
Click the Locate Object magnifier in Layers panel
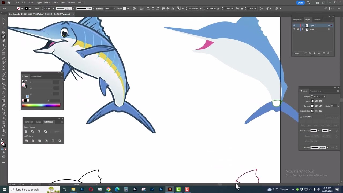[310, 53]
